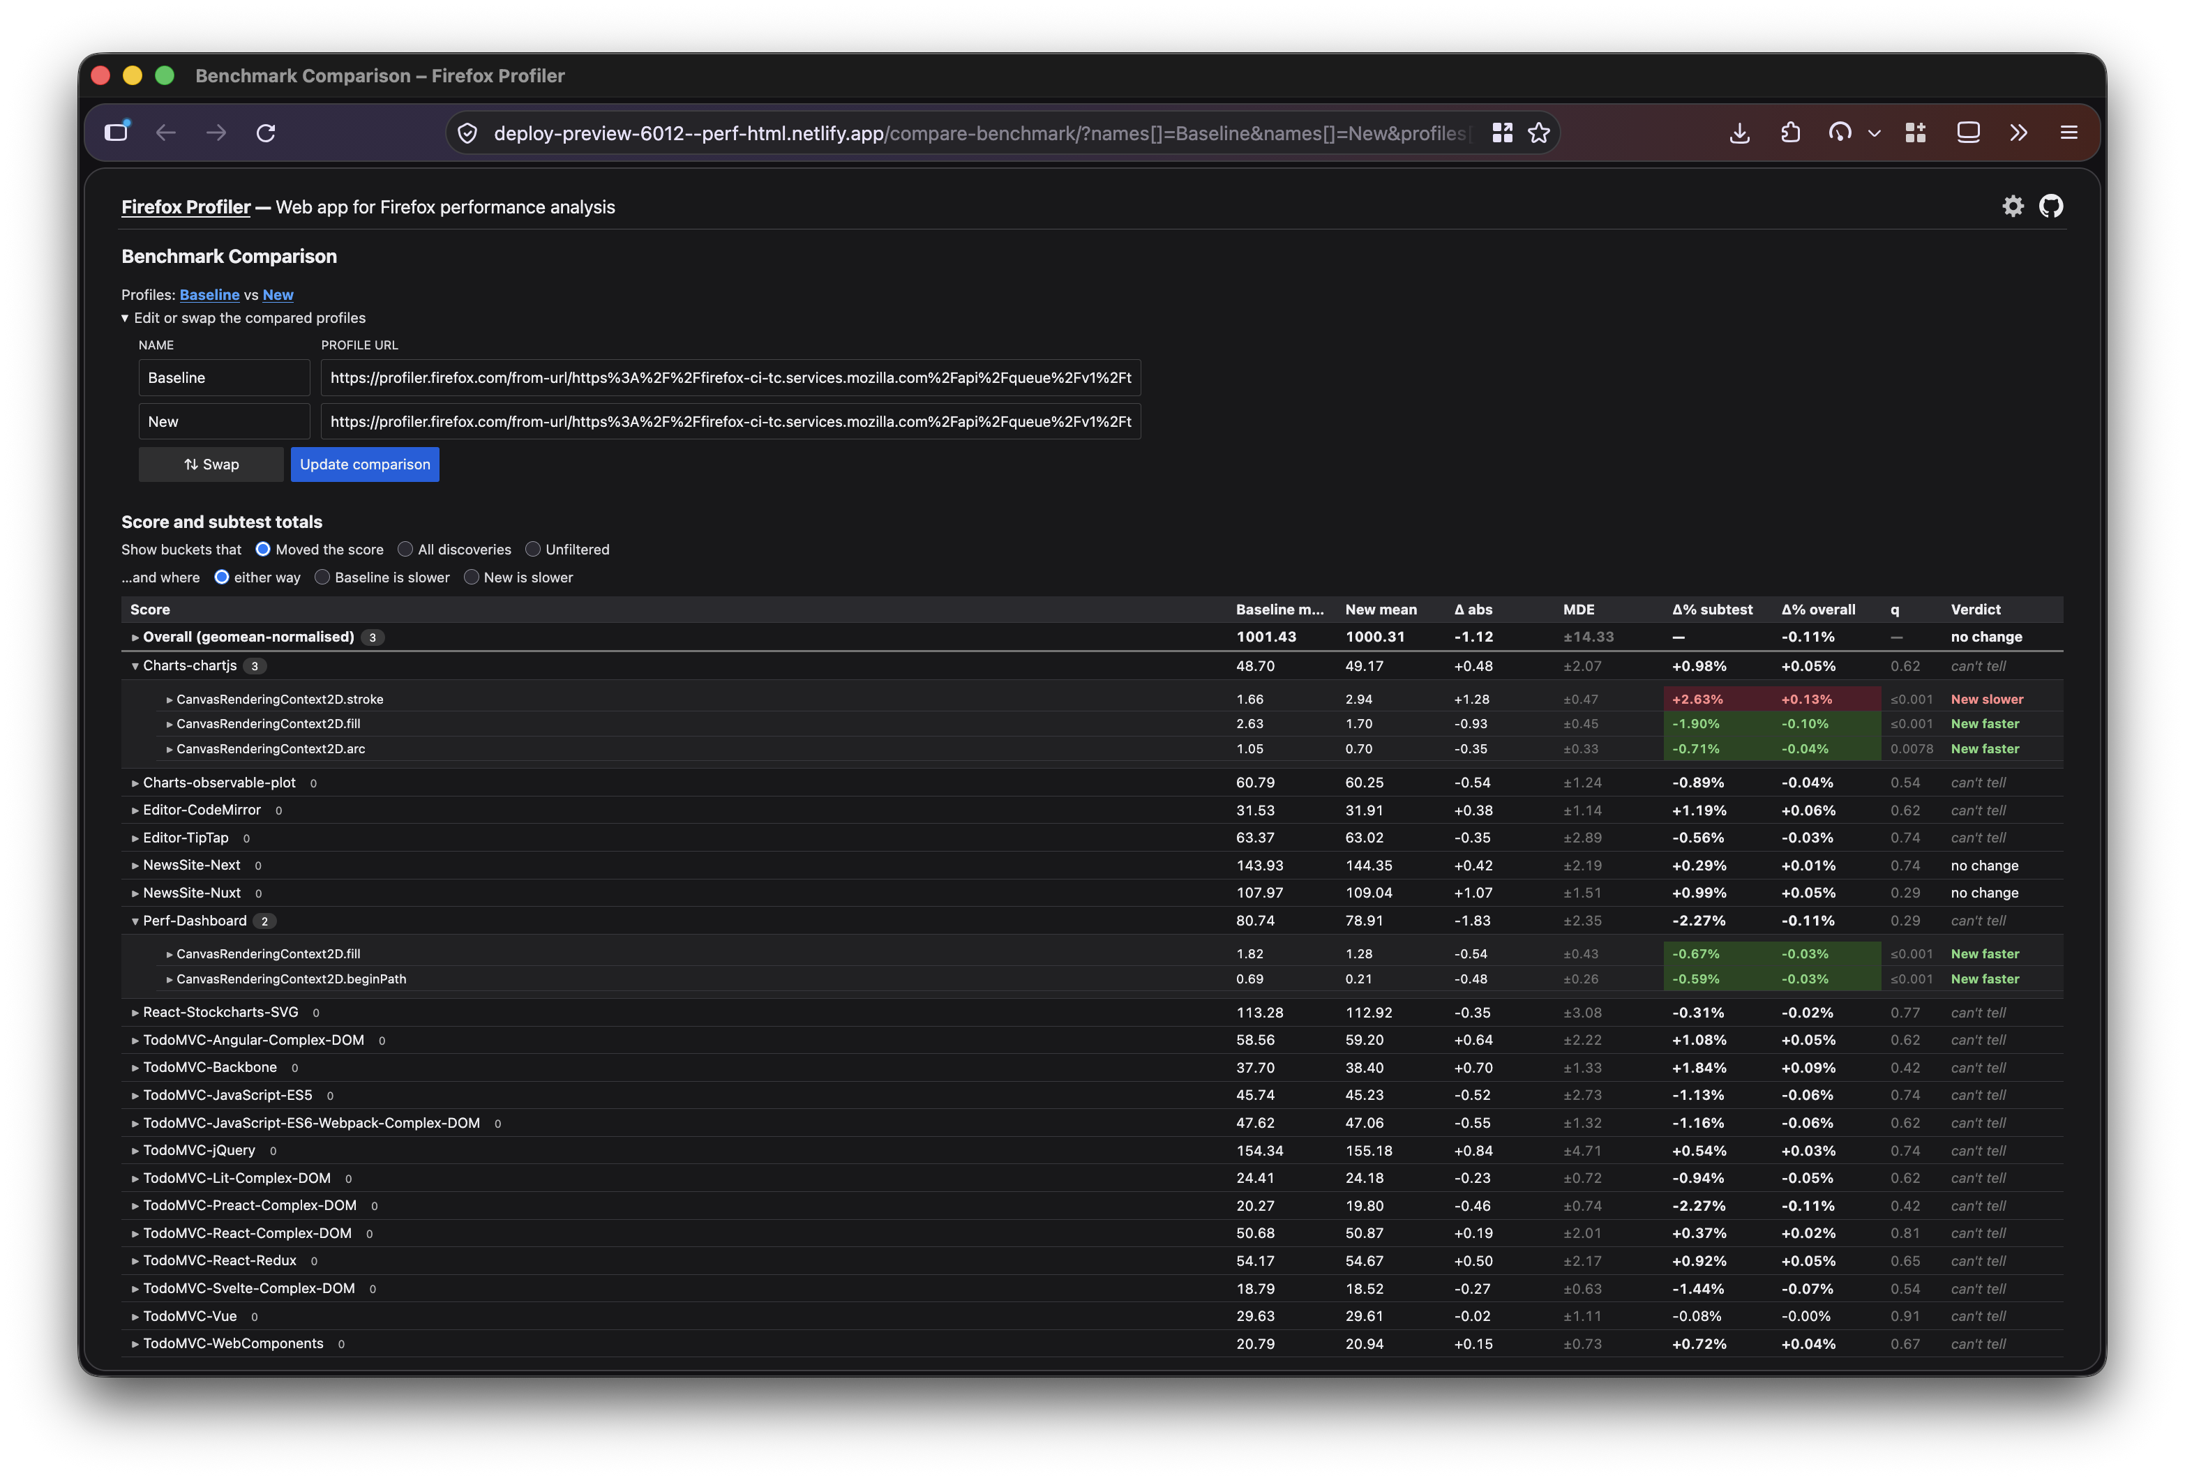Collapse the Charts-chartjs row
This screenshot has width=2185, height=1480.
coord(135,666)
